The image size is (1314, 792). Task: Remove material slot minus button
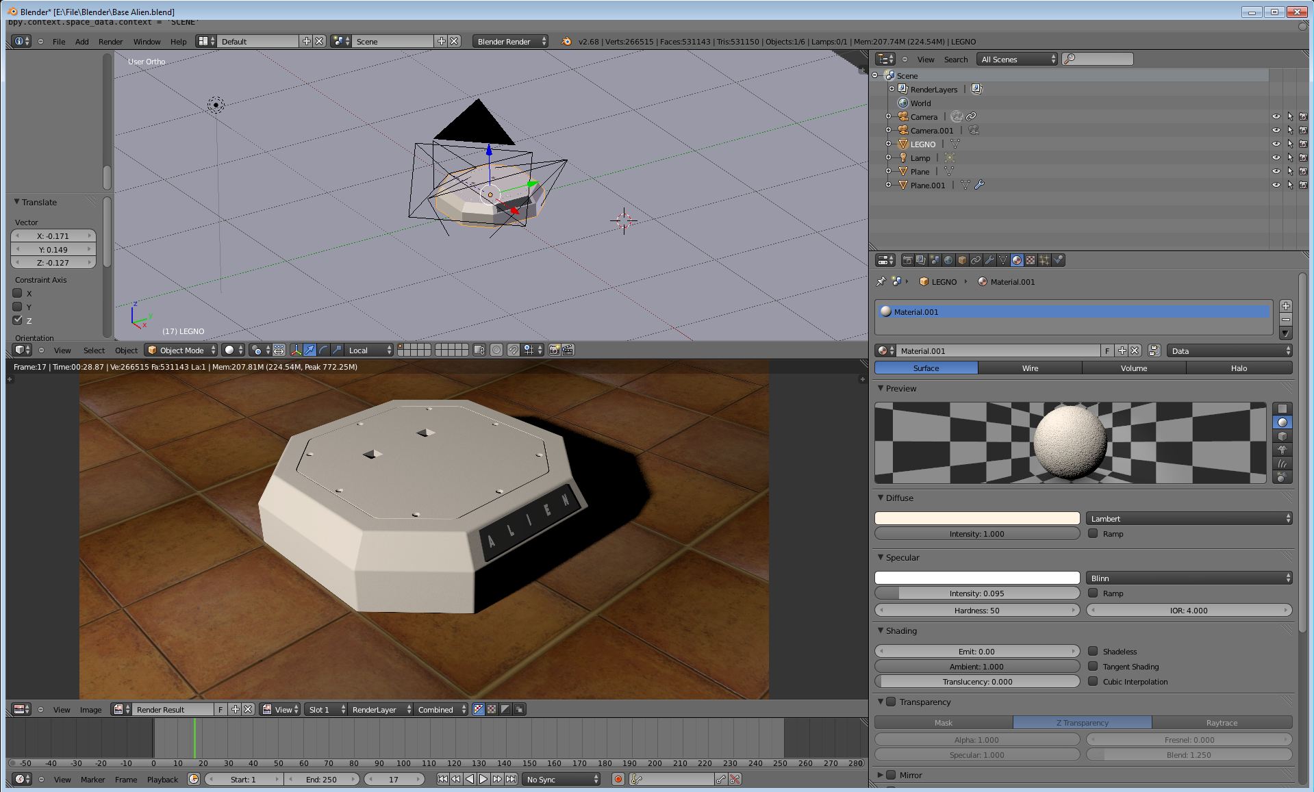[1285, 320]
